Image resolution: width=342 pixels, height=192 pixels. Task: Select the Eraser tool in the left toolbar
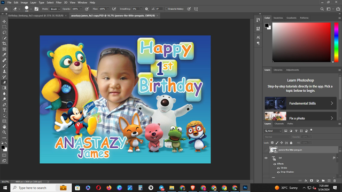4,82
